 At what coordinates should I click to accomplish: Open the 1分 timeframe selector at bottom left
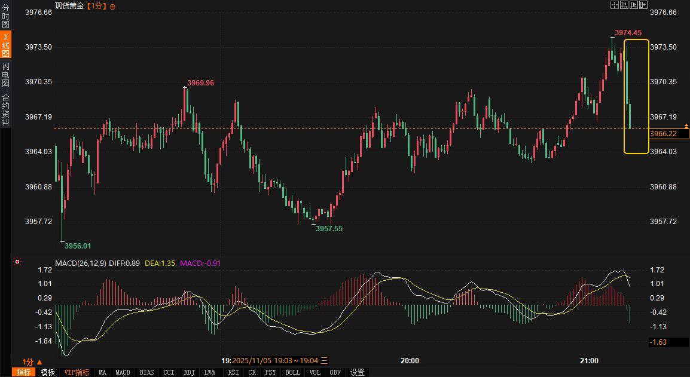pos(32,361)
